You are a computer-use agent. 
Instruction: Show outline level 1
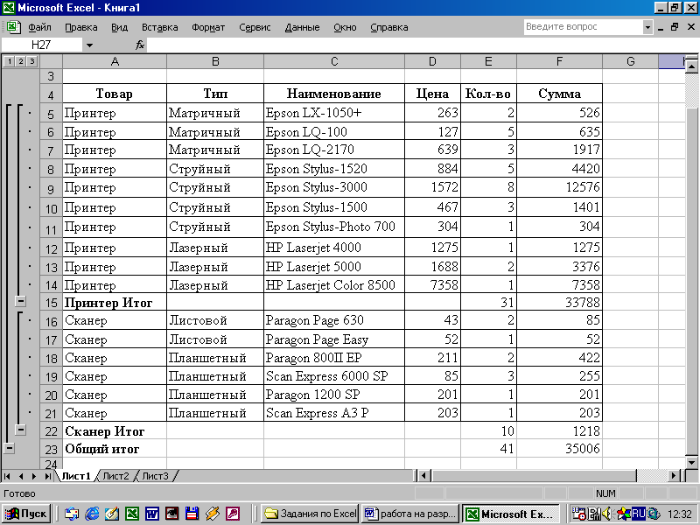tap(9, 61)
